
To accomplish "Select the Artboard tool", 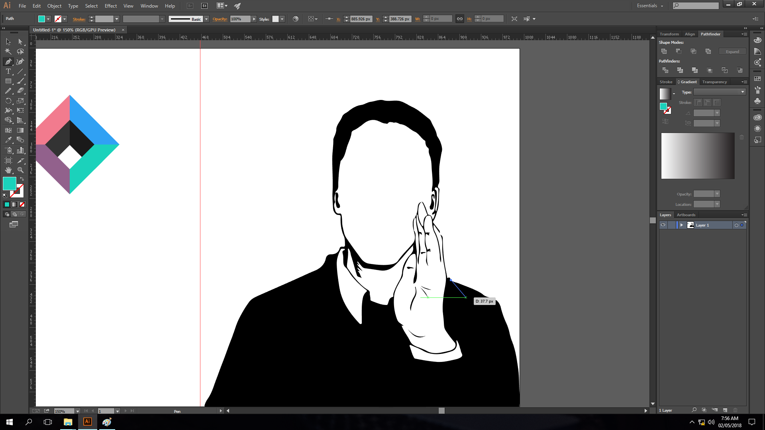I will [x=8, y=160].
